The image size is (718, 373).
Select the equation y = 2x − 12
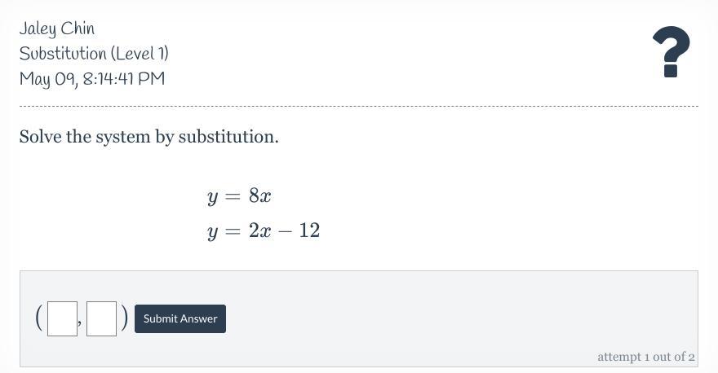[264, 231]
